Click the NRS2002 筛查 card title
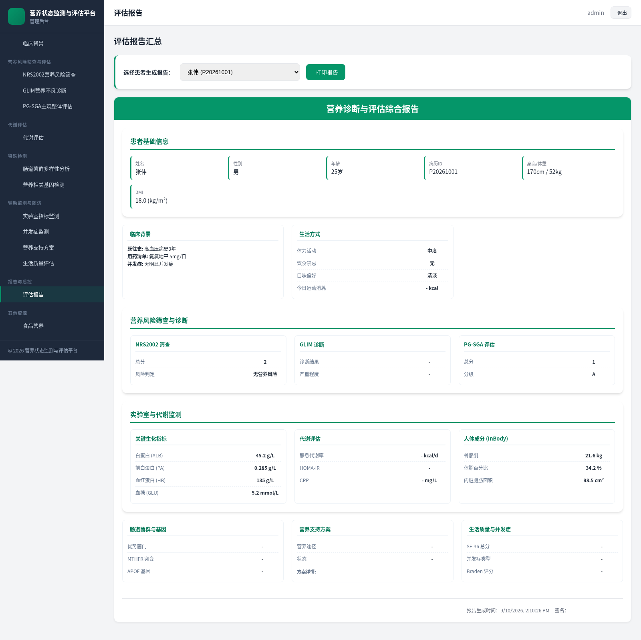 153,344
